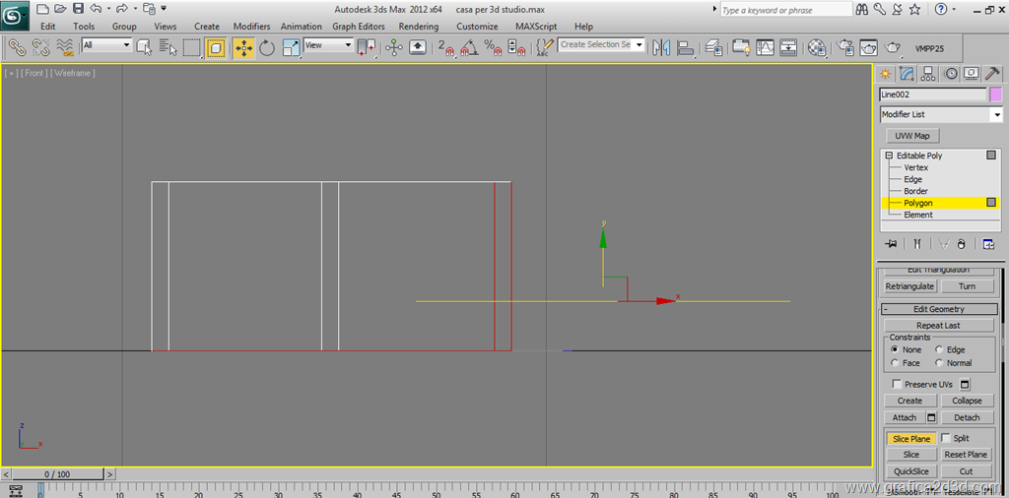Click the Retriangulate button
The width and height of the screenshot is (1009, 498).
pos(909,286)
